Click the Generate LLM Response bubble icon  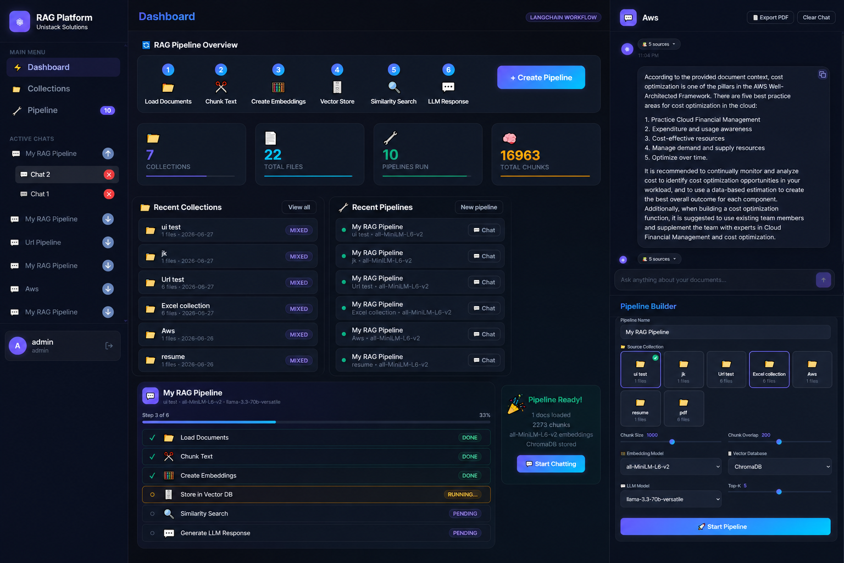click(x=169, y=533)
